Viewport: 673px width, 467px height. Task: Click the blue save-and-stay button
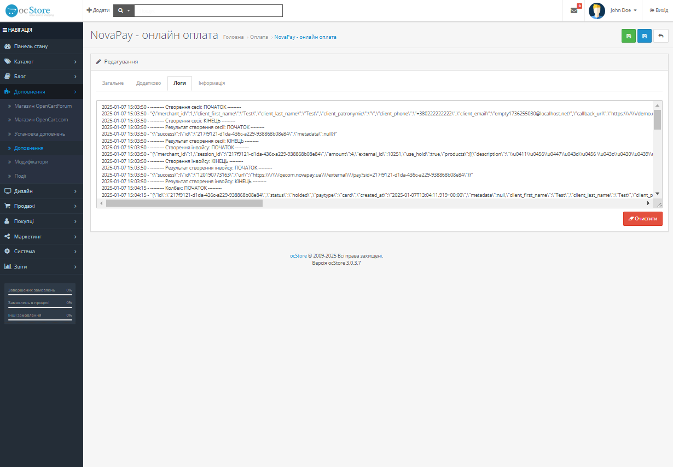645,36
